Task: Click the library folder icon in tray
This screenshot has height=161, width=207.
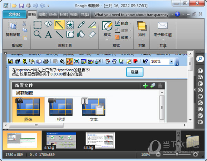Action: click(193, 141)
